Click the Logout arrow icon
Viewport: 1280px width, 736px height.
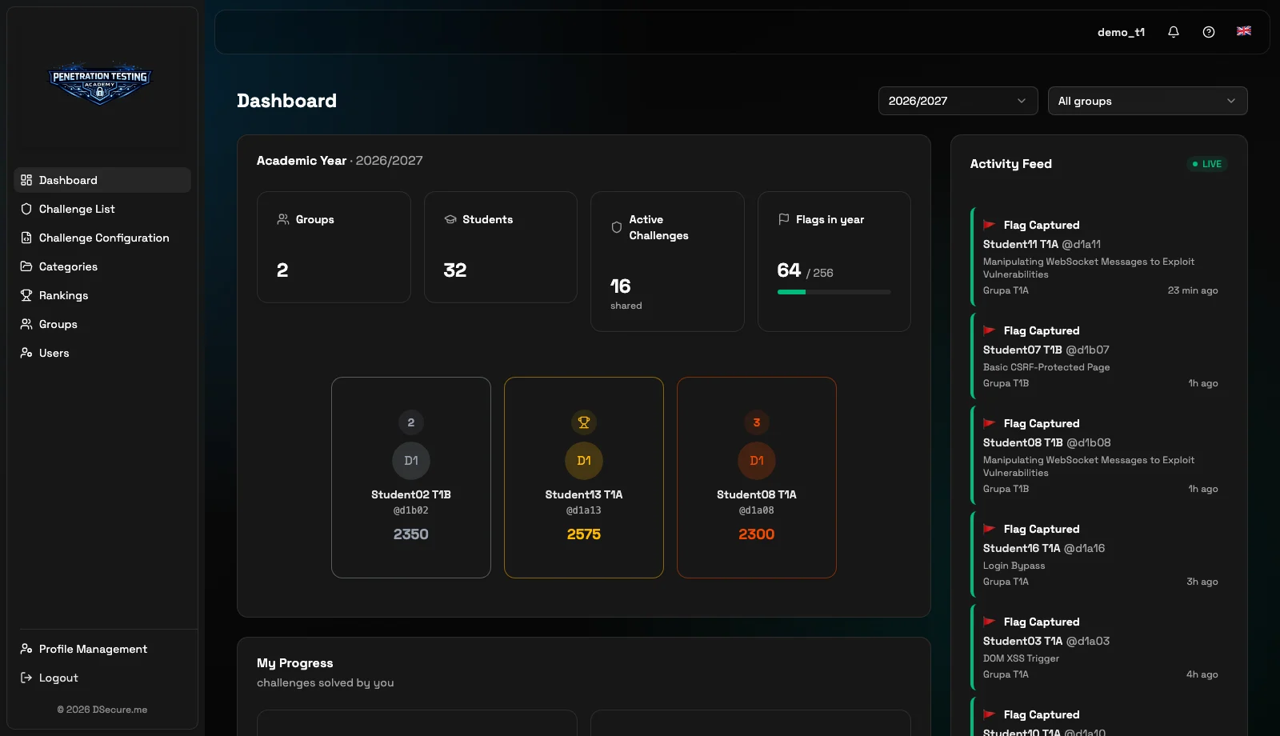(x=26, y=678)
